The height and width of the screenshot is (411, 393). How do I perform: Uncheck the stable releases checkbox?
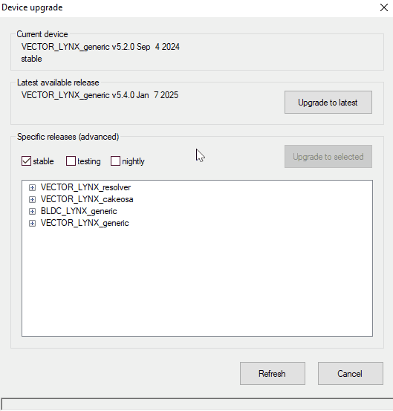tap(26, 161)
